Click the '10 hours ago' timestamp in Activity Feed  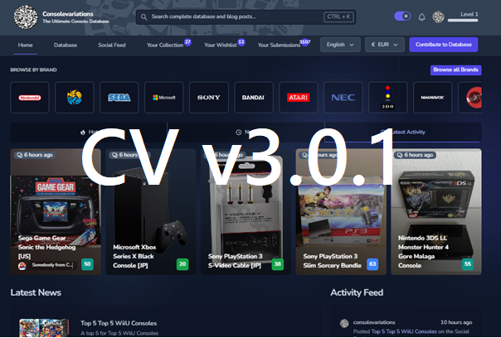[x=456, y=322]
